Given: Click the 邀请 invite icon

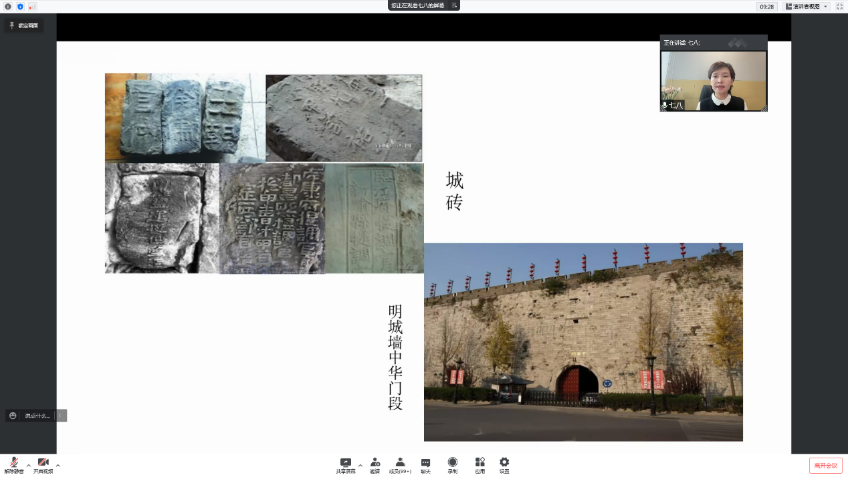Looking at the screenshot, I should 375,463.
